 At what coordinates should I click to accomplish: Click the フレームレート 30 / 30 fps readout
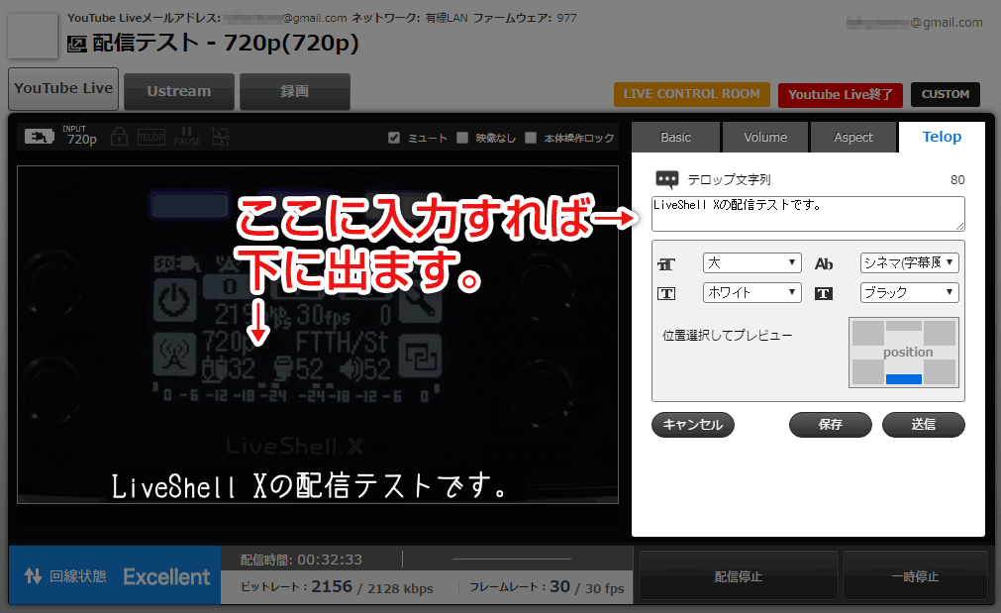(x=547, y=587)
